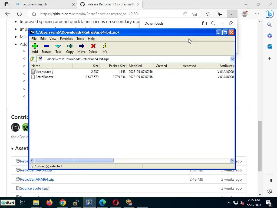This screenshot has width=277, height=208.
Task: Click the Read aloud icon in Edge
Action: coord(185,14)
